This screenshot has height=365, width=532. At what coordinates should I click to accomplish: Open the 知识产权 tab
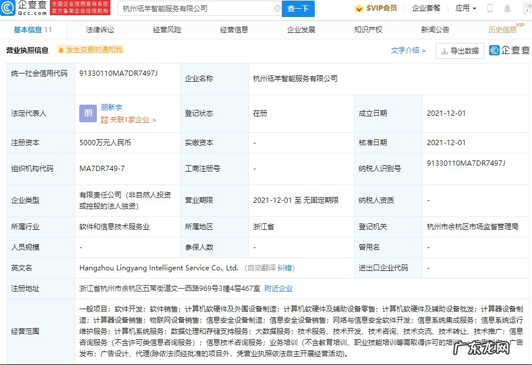(x=368, y=29)
